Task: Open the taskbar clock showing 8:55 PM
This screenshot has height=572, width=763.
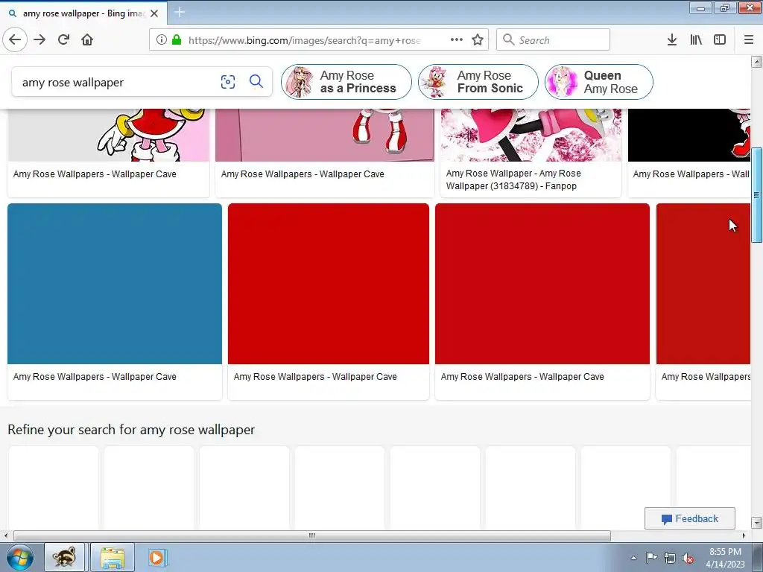Action: click(x=725, y=558)
